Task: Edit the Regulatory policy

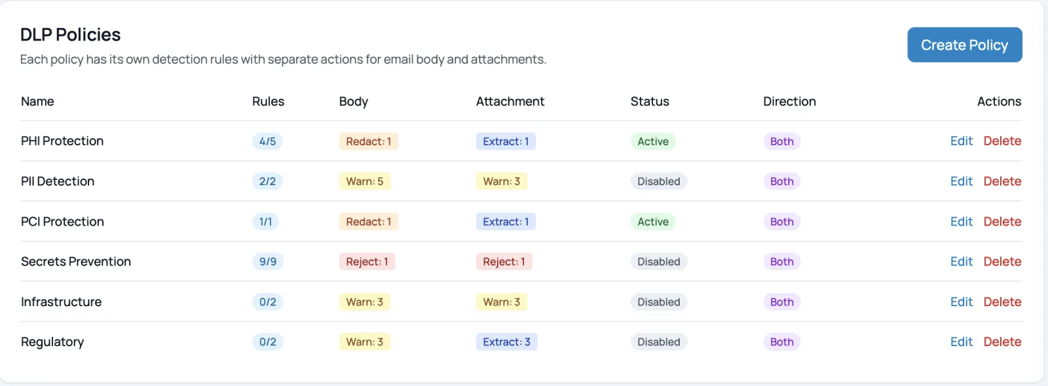Action: pos(961,342)
